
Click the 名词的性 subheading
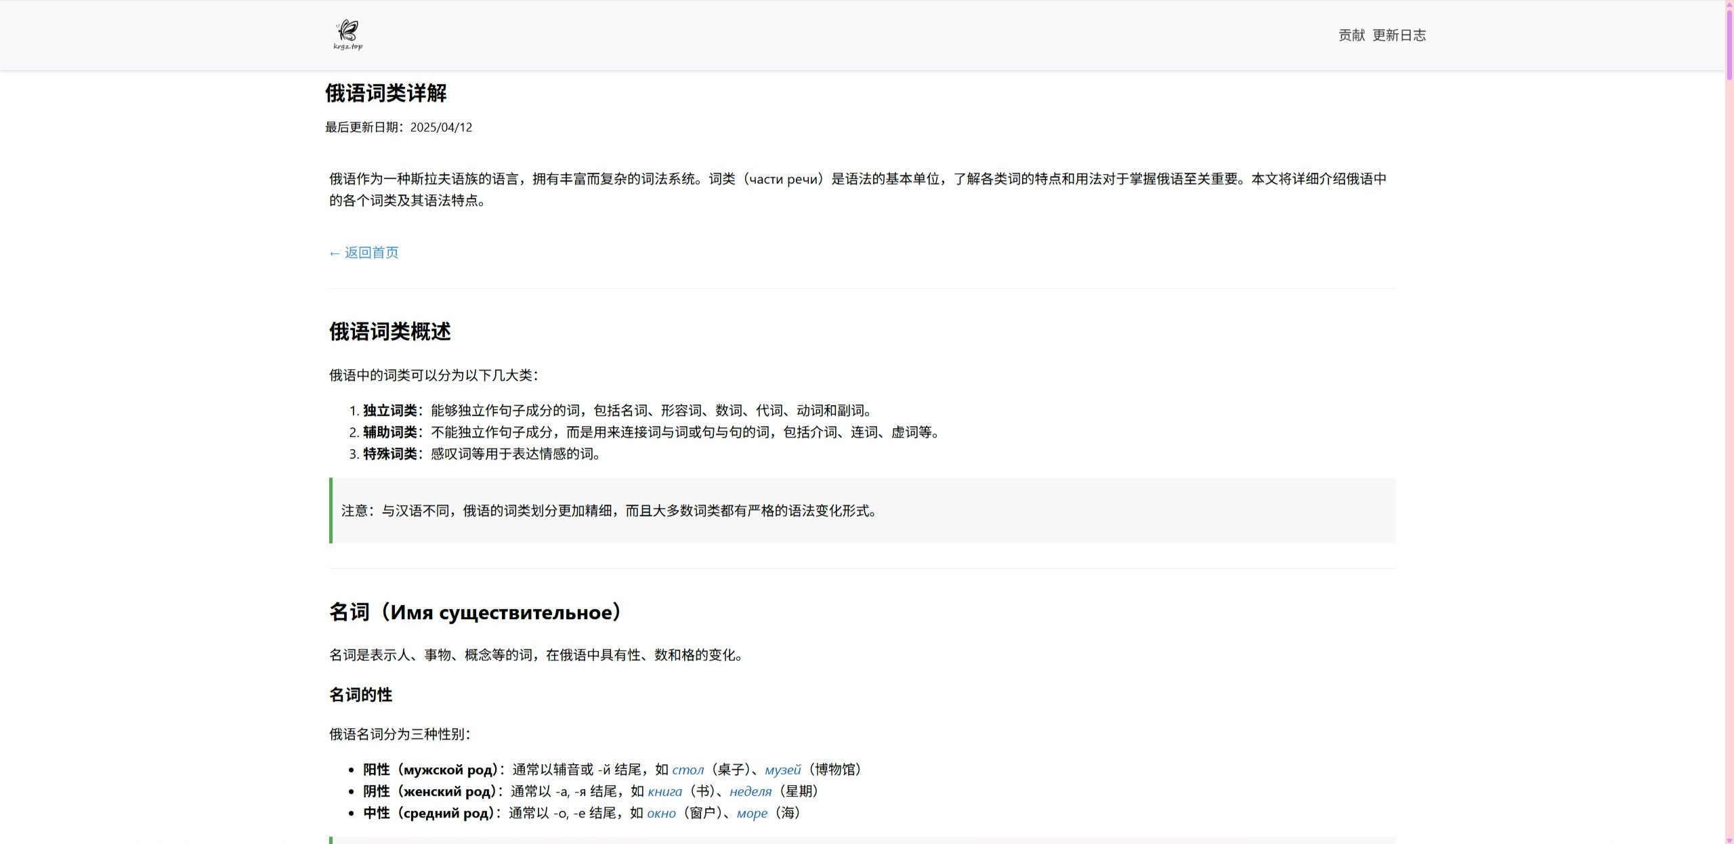click(x=359, y=694)
